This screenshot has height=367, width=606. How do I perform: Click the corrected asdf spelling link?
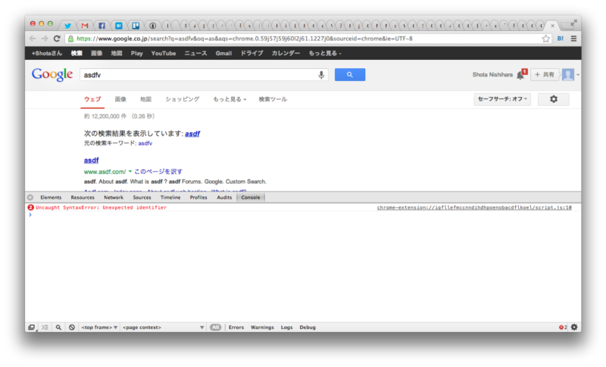[x=192, y=133]
